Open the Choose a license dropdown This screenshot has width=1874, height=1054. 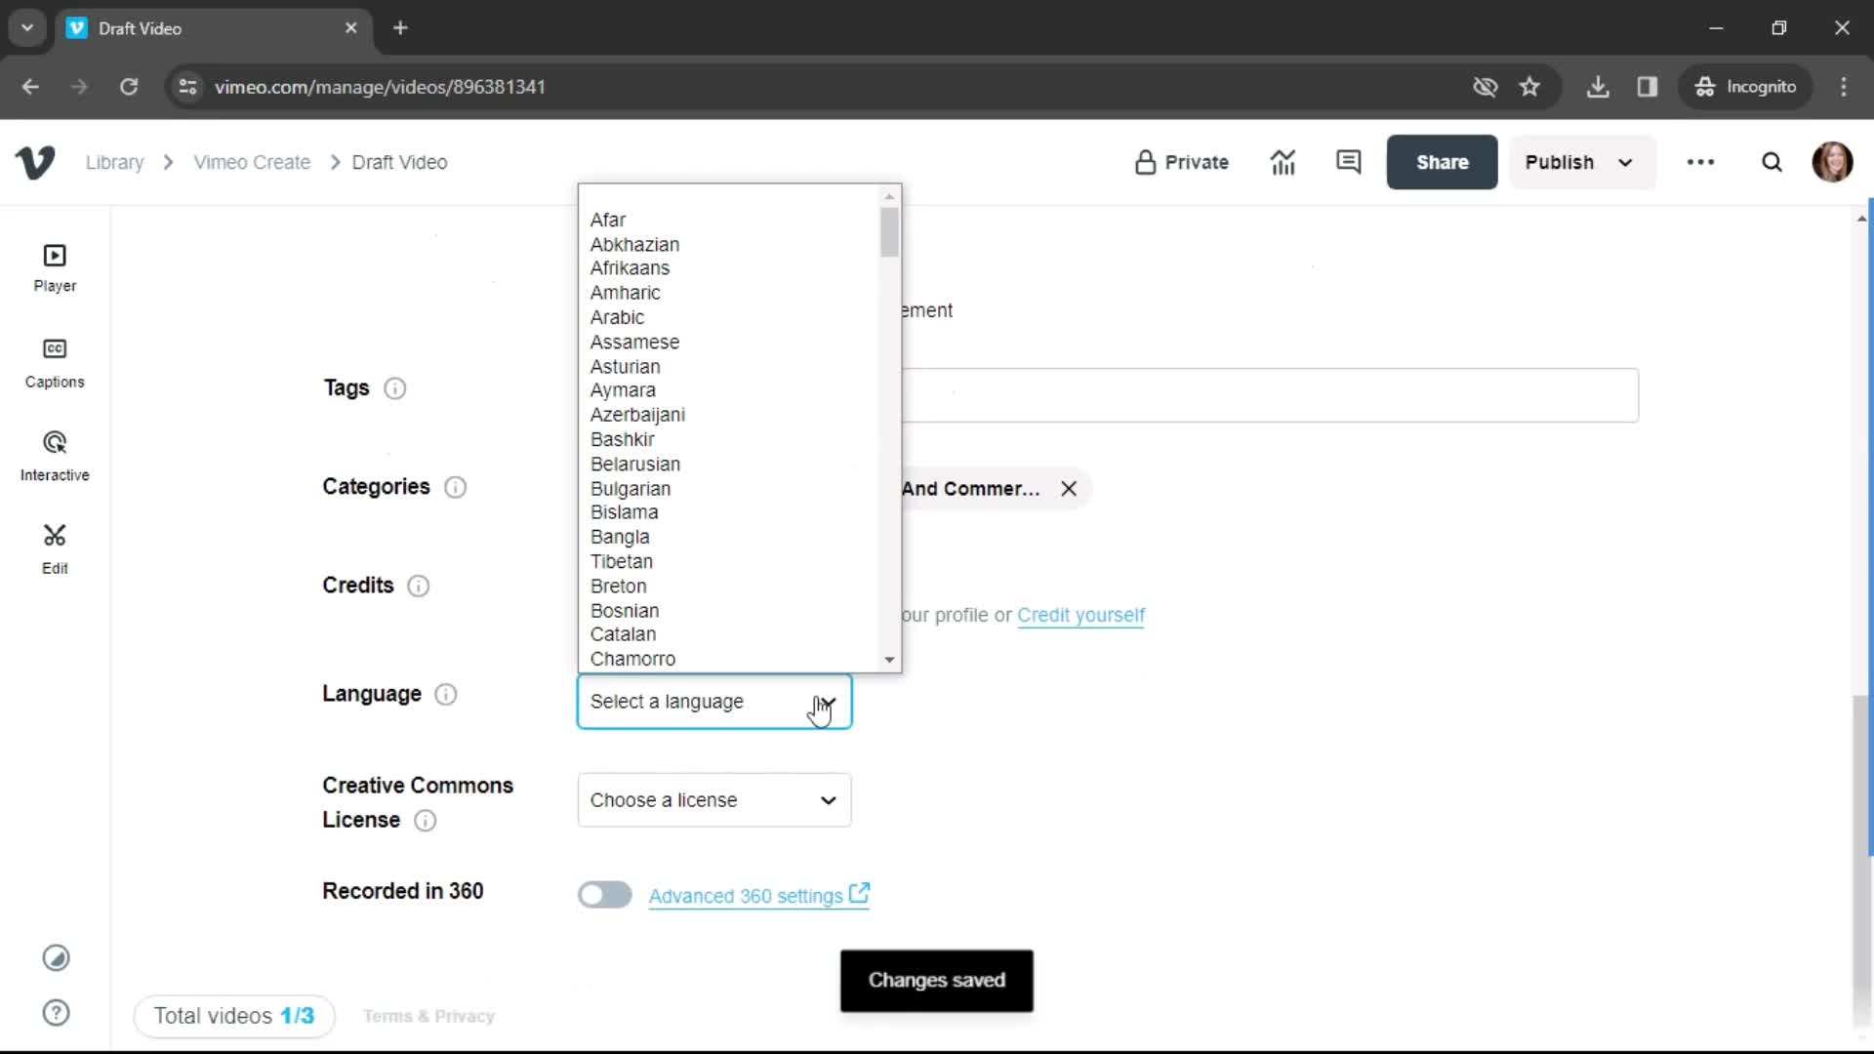(x=714, y=800)
